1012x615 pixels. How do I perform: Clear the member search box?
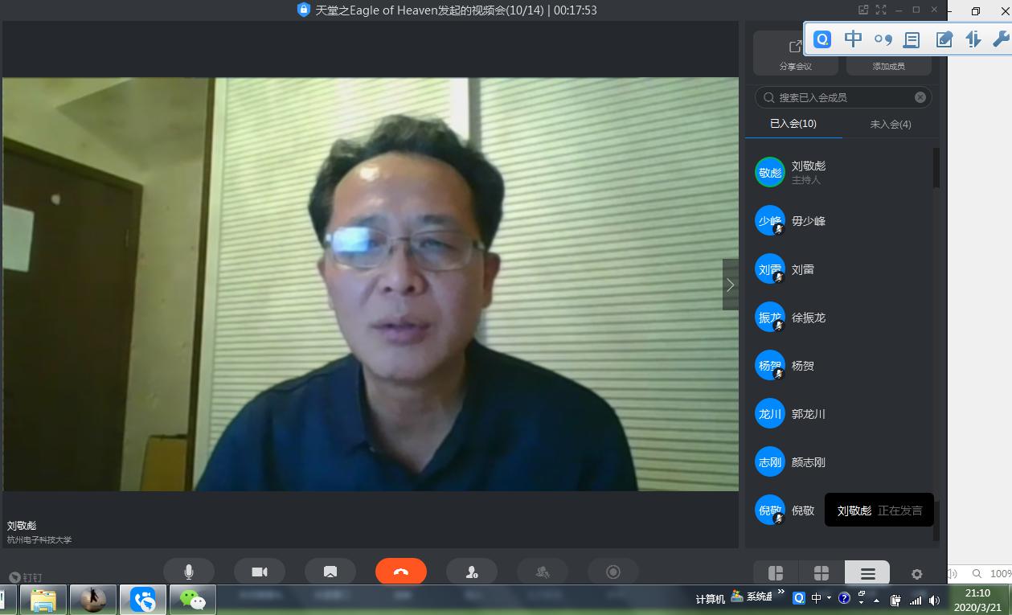point(920,97)
